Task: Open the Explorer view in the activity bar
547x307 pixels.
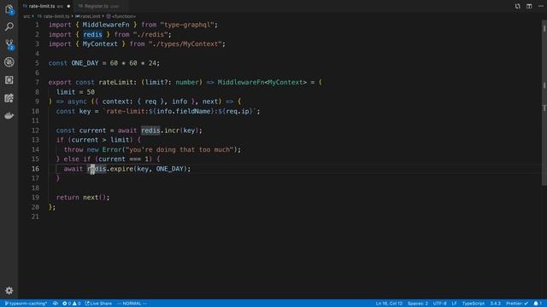Action: point(9,9)
